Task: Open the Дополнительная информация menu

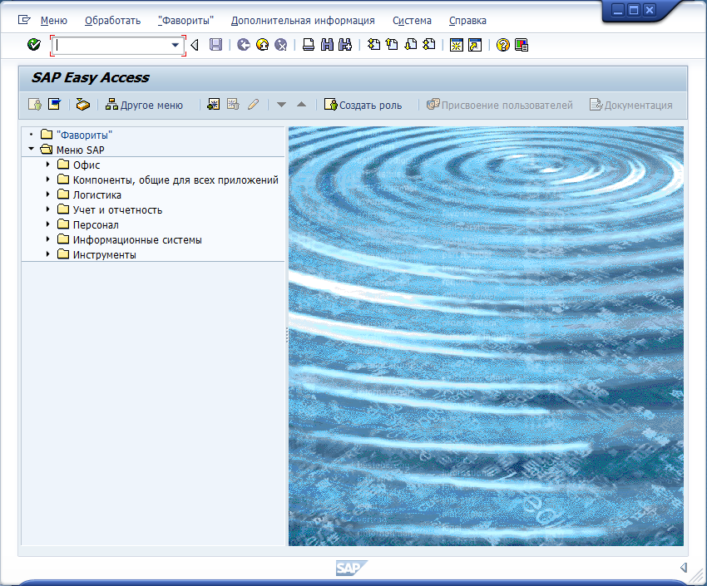Action: point(303,21)
